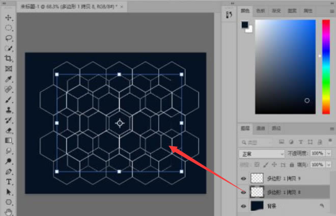
Task: Click the 多边形 1 拷贝 9 layer thumbnail
Action: (257, 178)
